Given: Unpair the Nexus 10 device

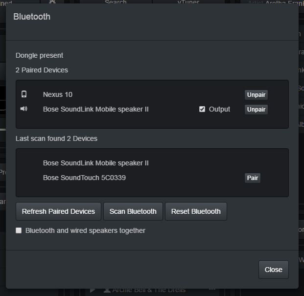Looking at the screenshot, I should [256, 95].
